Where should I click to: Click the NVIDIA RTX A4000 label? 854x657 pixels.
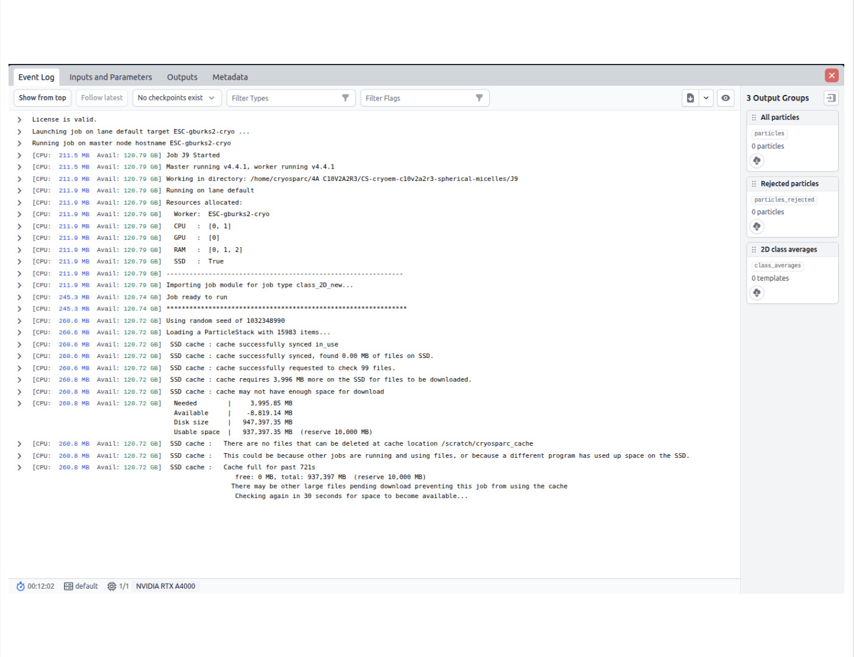[x=166, y=586]
